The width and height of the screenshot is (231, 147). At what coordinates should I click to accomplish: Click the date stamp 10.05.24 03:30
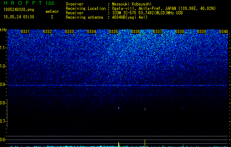[19, 17]
